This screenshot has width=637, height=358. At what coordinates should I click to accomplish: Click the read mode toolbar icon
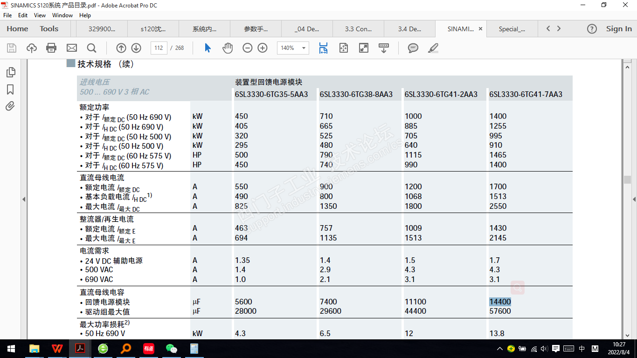coord(384,48)
